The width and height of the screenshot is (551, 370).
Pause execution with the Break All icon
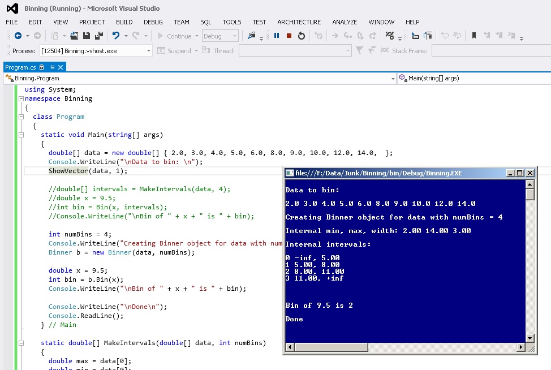point(276,36)
